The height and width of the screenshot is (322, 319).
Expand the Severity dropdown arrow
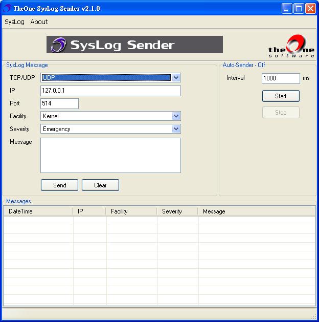point(176,129)
